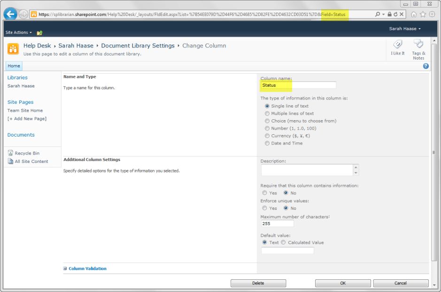Select Calculated Value for the default value
The height and width of the screenshot is (292, 441).
click(x=283, y=243)
